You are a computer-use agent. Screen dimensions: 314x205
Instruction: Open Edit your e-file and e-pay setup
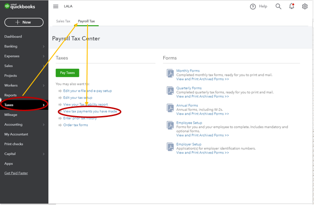[88, 91]
